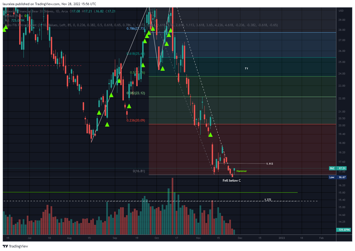
Task: Click the 14.25 price axis label
Action: (x=342, y=222)
